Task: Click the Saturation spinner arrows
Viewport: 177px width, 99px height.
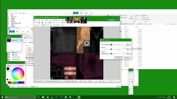Action: 128,49
